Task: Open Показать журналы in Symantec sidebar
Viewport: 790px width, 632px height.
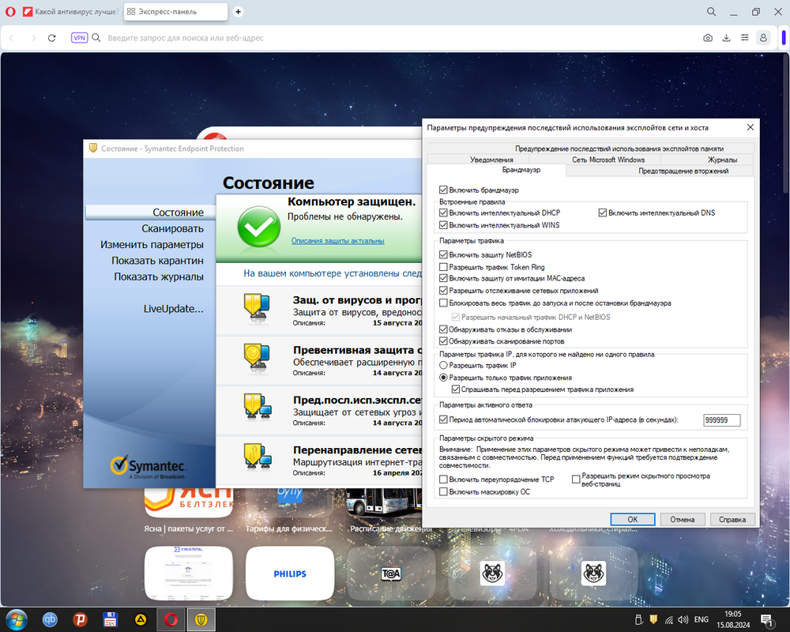Action: 159,276
